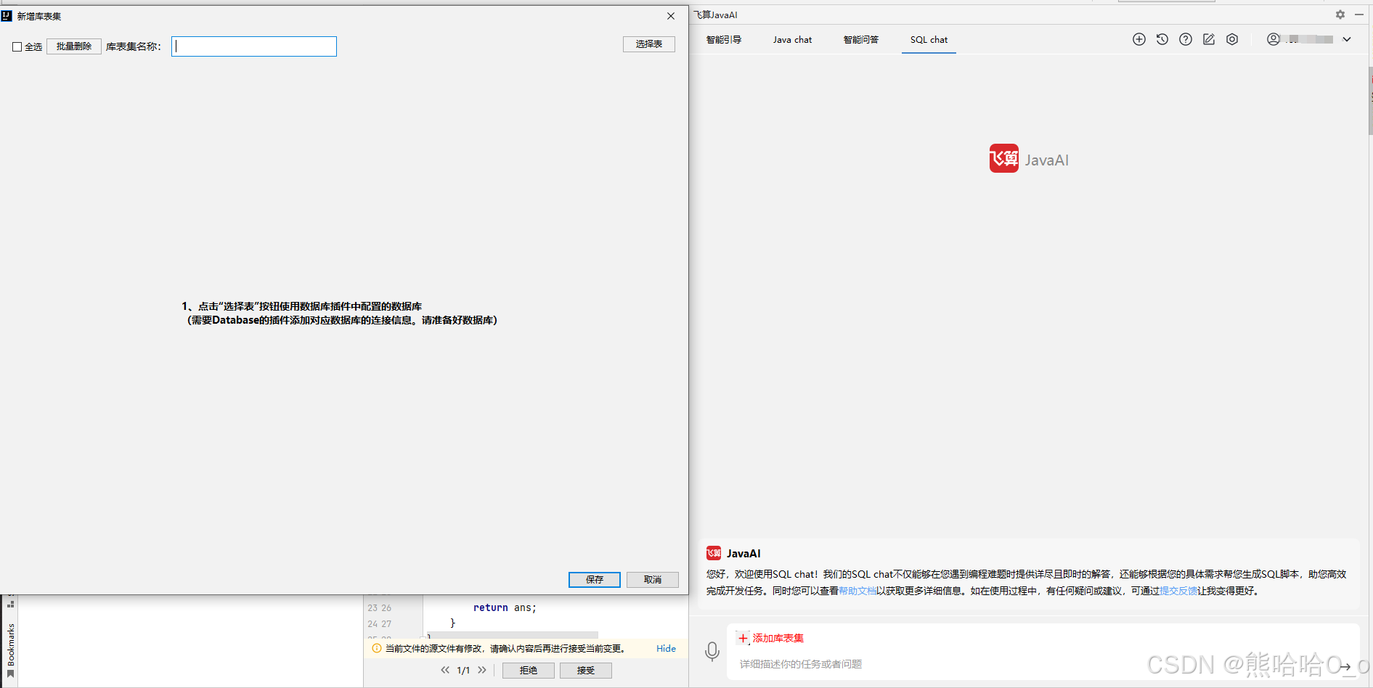Click the chat prompt input 详细描述你的任务或者问题
This screenshot has width=1373, height=688.
tap(801, 664)
